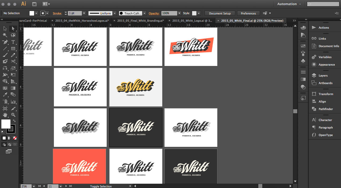Select the Scale tool
Viewport: 341px width, 188px height.
13,68
